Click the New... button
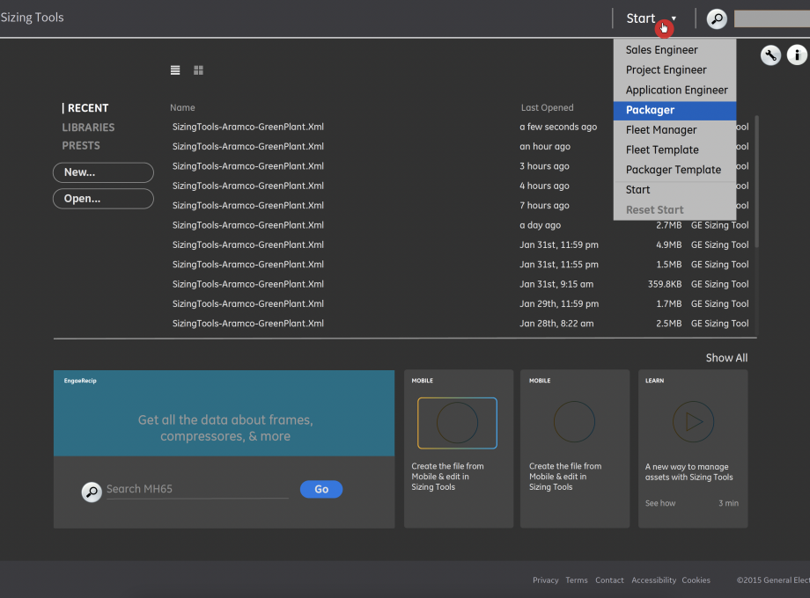 click(103, 172)
